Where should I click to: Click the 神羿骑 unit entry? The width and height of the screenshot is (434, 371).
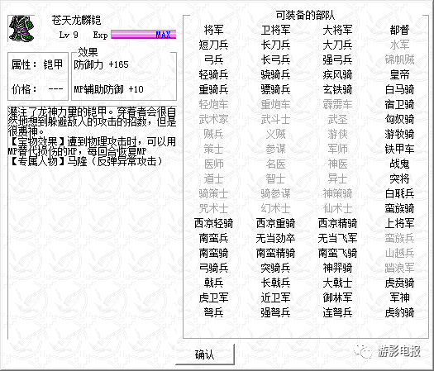pyautogui.click(x=337, y=269)
